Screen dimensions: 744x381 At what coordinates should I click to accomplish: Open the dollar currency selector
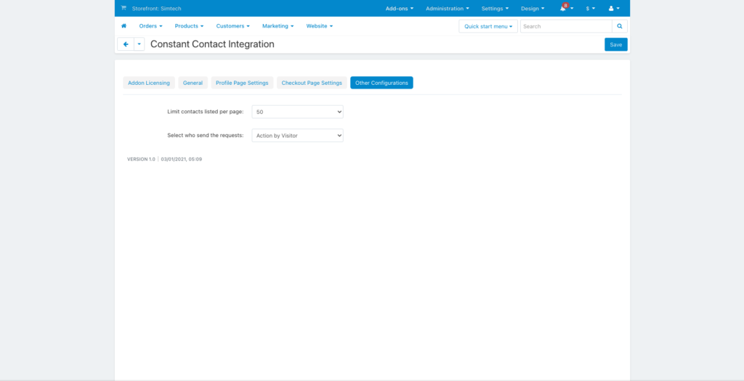coord(590,9)
